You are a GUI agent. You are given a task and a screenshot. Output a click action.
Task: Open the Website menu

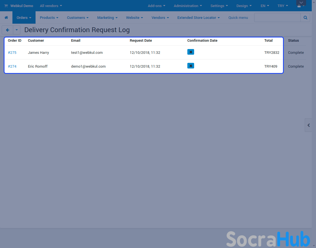click(x=134, y=17)
